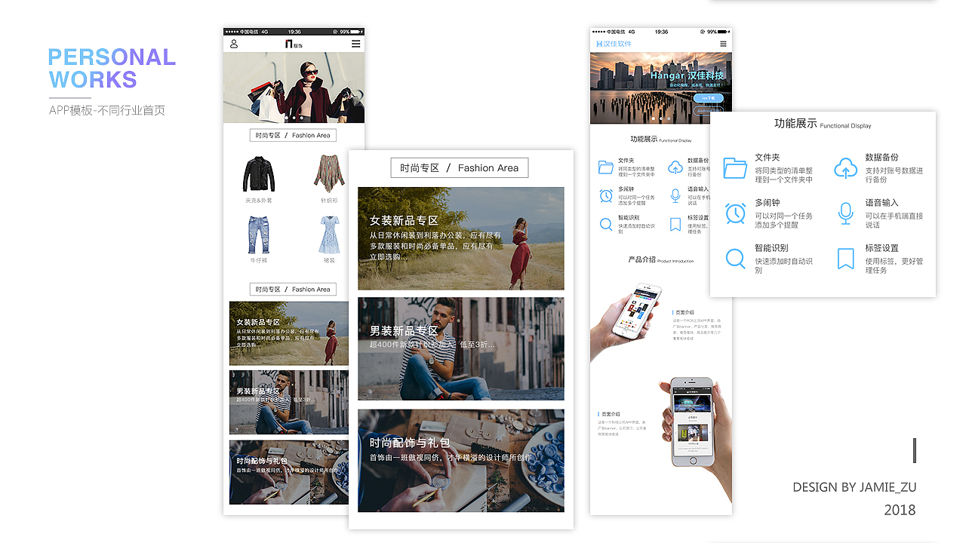This screenshot has height=543, width=966.
Task: Tap the Android download button on banner
Action: [x=709, y=111]
